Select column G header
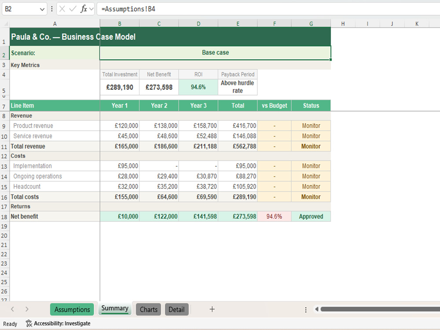Screen dimensions: 440x330 click(311, 24)
